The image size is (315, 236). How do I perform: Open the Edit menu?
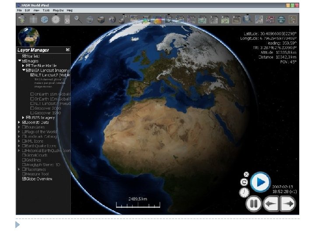click(x=27, y=10)
